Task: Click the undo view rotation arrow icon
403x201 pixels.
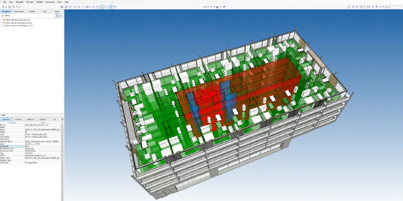Action: tap(83, 7)
